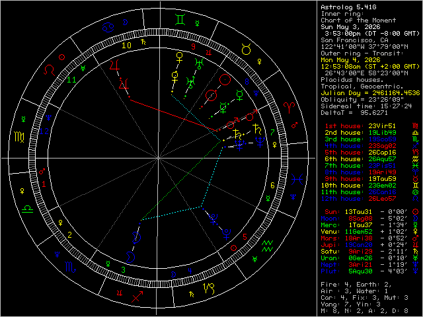Select the red Sagittarius arrow glyph on the wheel
Screen dimensions: 423x317
[x=137, y=297]
